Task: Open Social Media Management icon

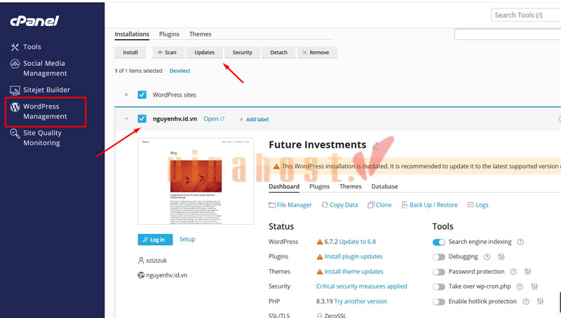Action: (15, 64)
